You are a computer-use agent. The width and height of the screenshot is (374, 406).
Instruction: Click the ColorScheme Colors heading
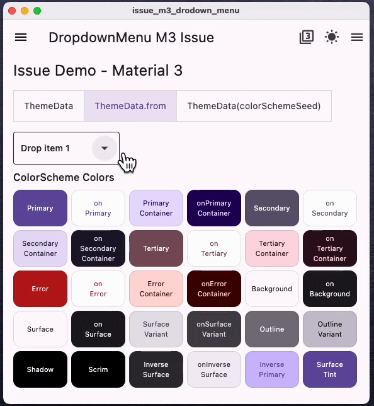pyautogui.click(x=64, y=177)
